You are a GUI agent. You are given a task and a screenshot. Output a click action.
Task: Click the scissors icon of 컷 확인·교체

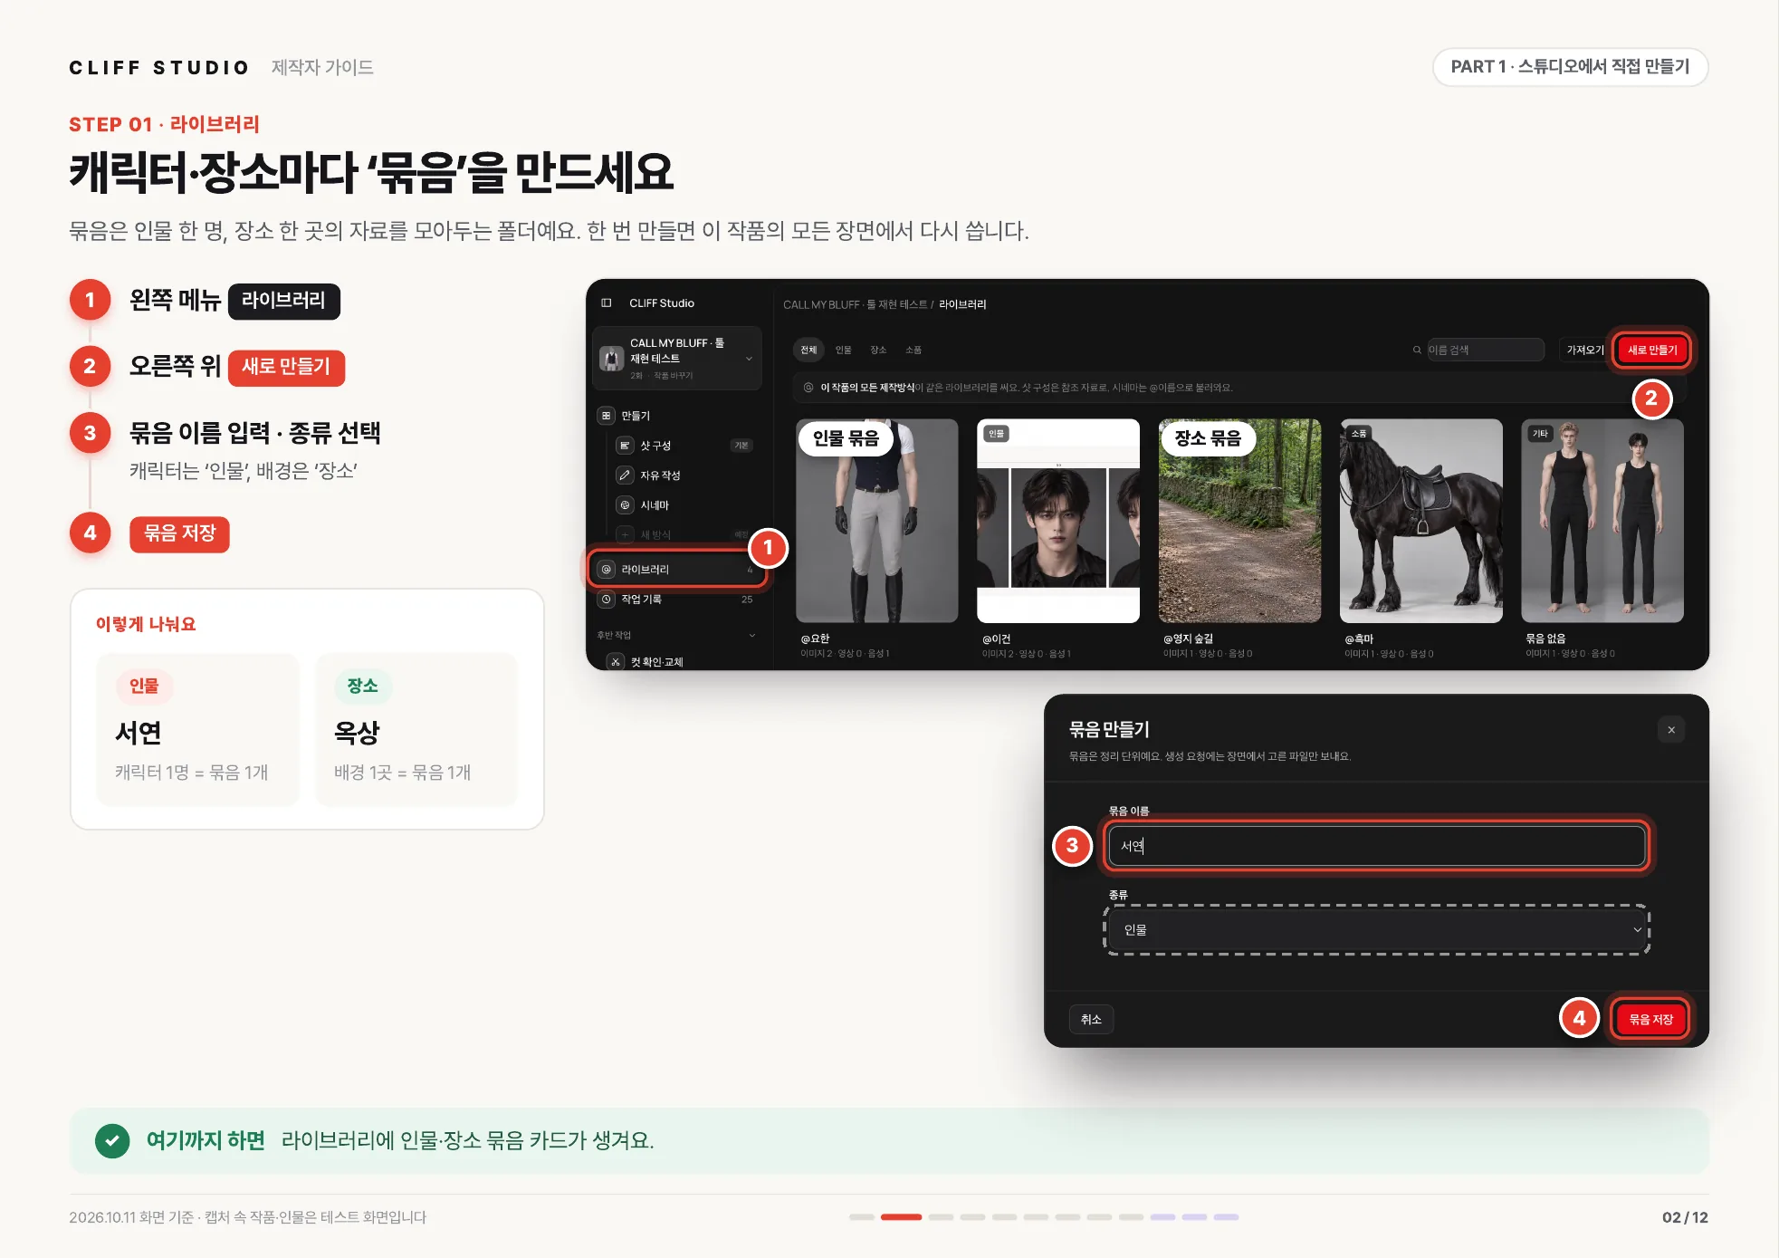(616, 662)
